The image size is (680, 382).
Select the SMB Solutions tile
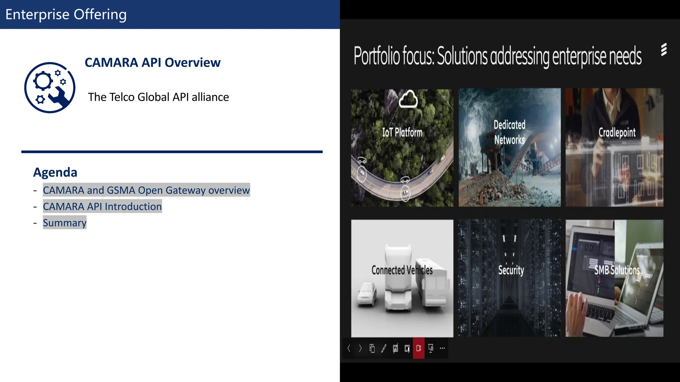[x=614, y=278]
